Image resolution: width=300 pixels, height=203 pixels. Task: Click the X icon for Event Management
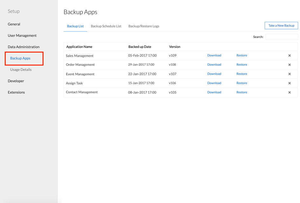289,74
